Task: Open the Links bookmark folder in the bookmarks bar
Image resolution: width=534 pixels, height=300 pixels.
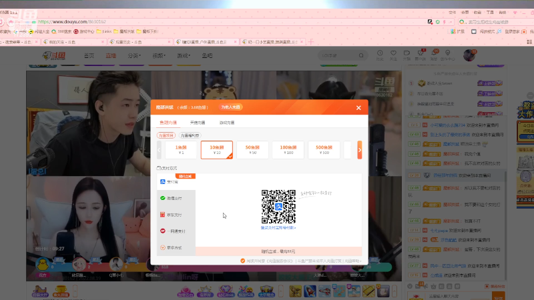Action: pyautogui.click(x=104, y=31)
